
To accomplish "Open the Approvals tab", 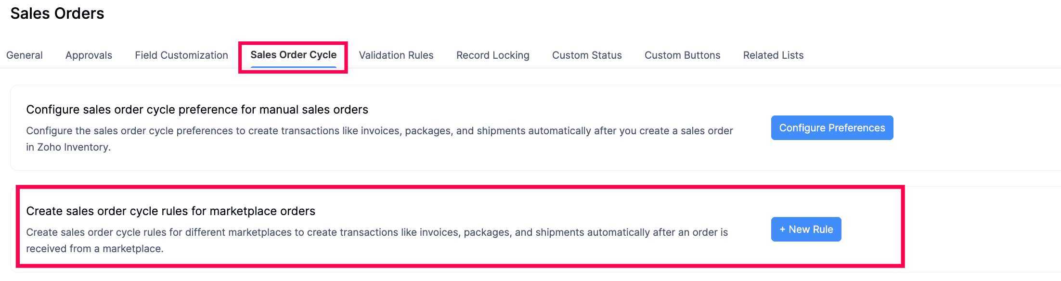I will coord(89,55).
